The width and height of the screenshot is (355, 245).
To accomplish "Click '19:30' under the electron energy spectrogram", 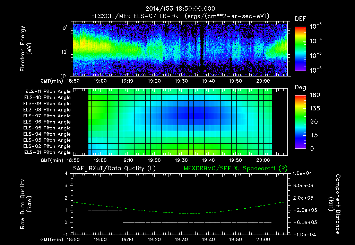I will tap(181, 81).
